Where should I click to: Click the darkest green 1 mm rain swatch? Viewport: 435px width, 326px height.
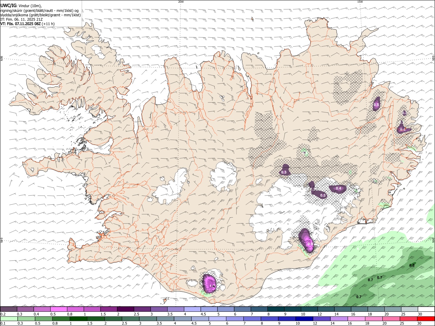click(79, 319)
